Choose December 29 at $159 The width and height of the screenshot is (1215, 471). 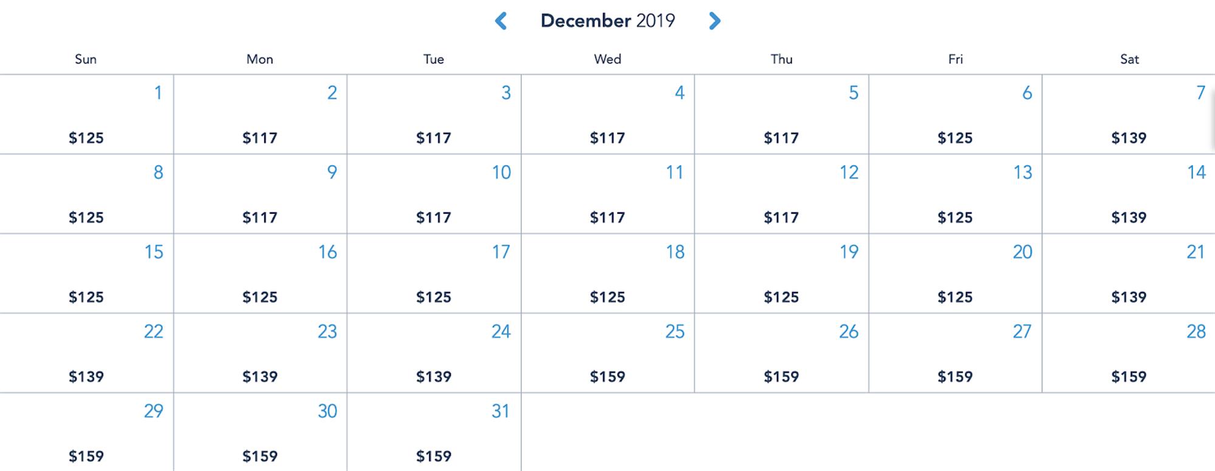(86, 432)
